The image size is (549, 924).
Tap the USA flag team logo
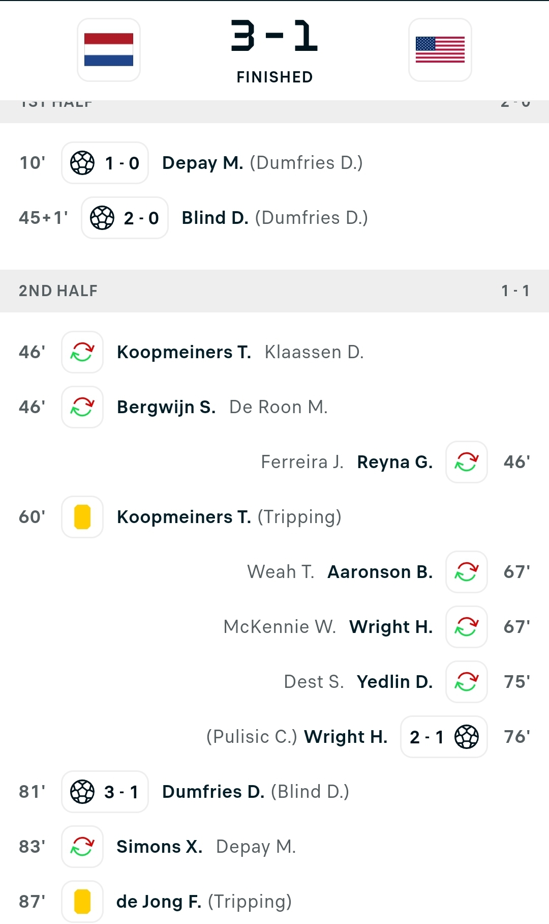tap(440, 50)
